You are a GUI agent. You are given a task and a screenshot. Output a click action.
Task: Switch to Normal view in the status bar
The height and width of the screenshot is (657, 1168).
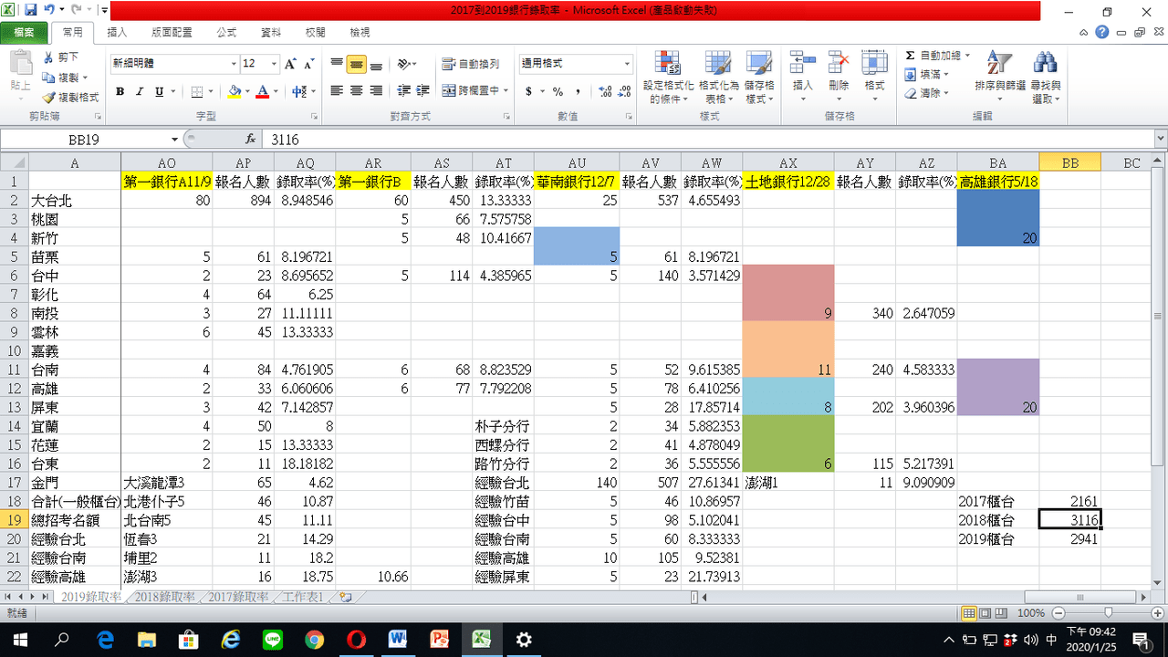pos(970,613)
